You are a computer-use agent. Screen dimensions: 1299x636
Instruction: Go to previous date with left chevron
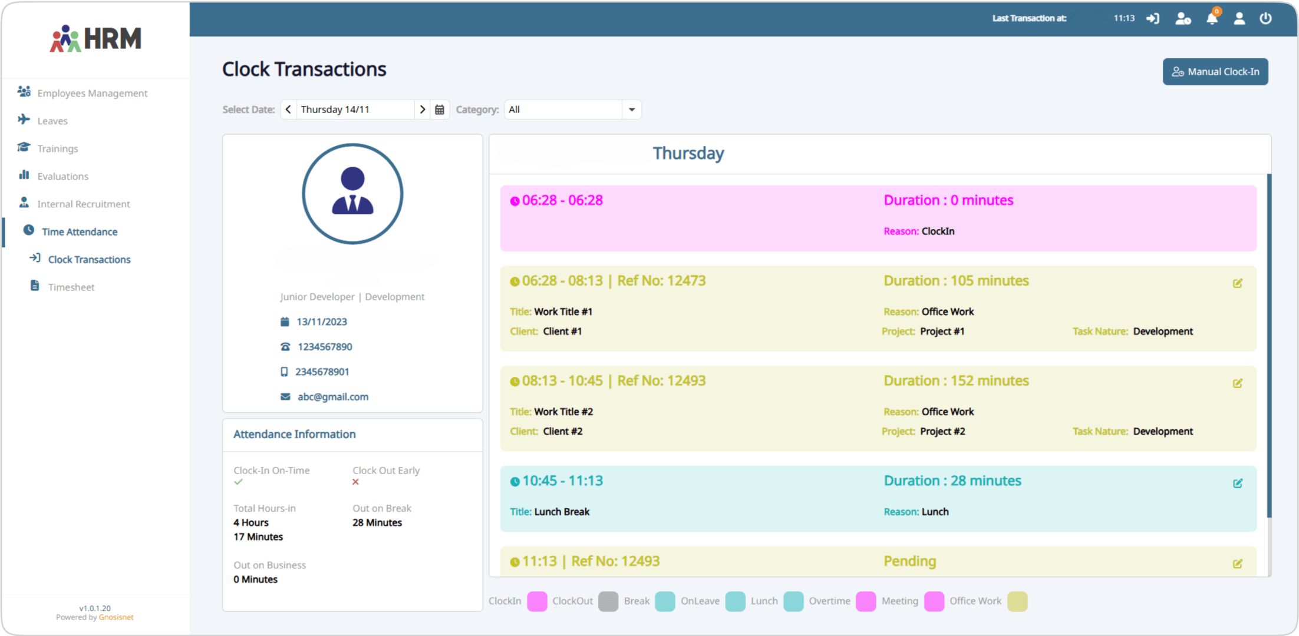(288, 110)
